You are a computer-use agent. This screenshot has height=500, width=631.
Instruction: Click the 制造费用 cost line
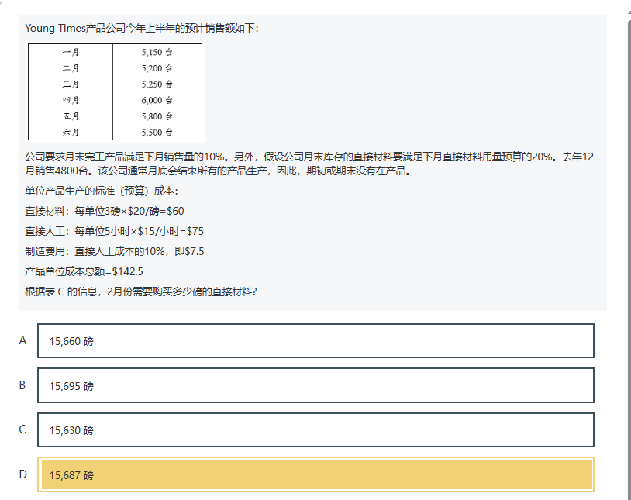(115, 251)
